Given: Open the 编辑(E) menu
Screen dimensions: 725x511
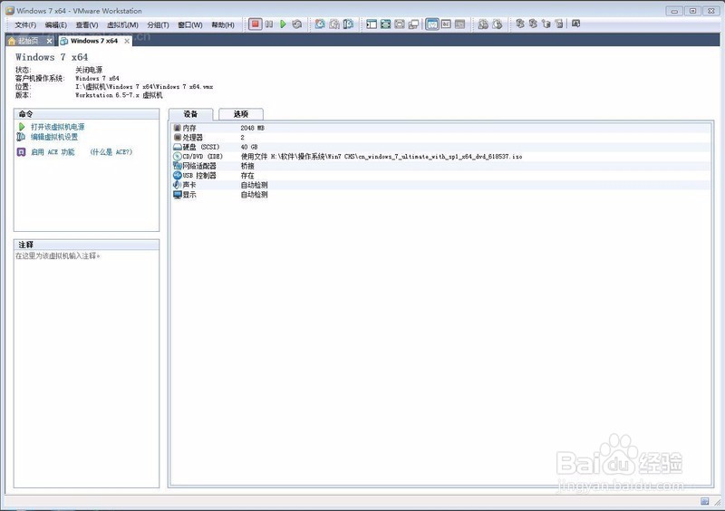Looking at the screenshot, I should [56, 25].
